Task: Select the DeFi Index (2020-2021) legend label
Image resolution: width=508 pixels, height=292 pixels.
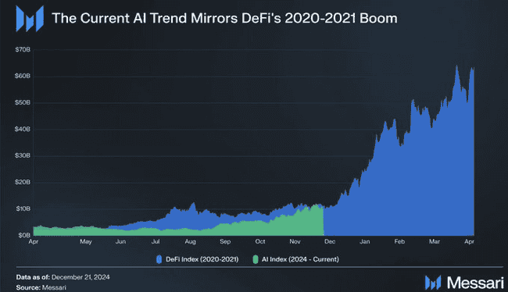Action: (202, 259)
